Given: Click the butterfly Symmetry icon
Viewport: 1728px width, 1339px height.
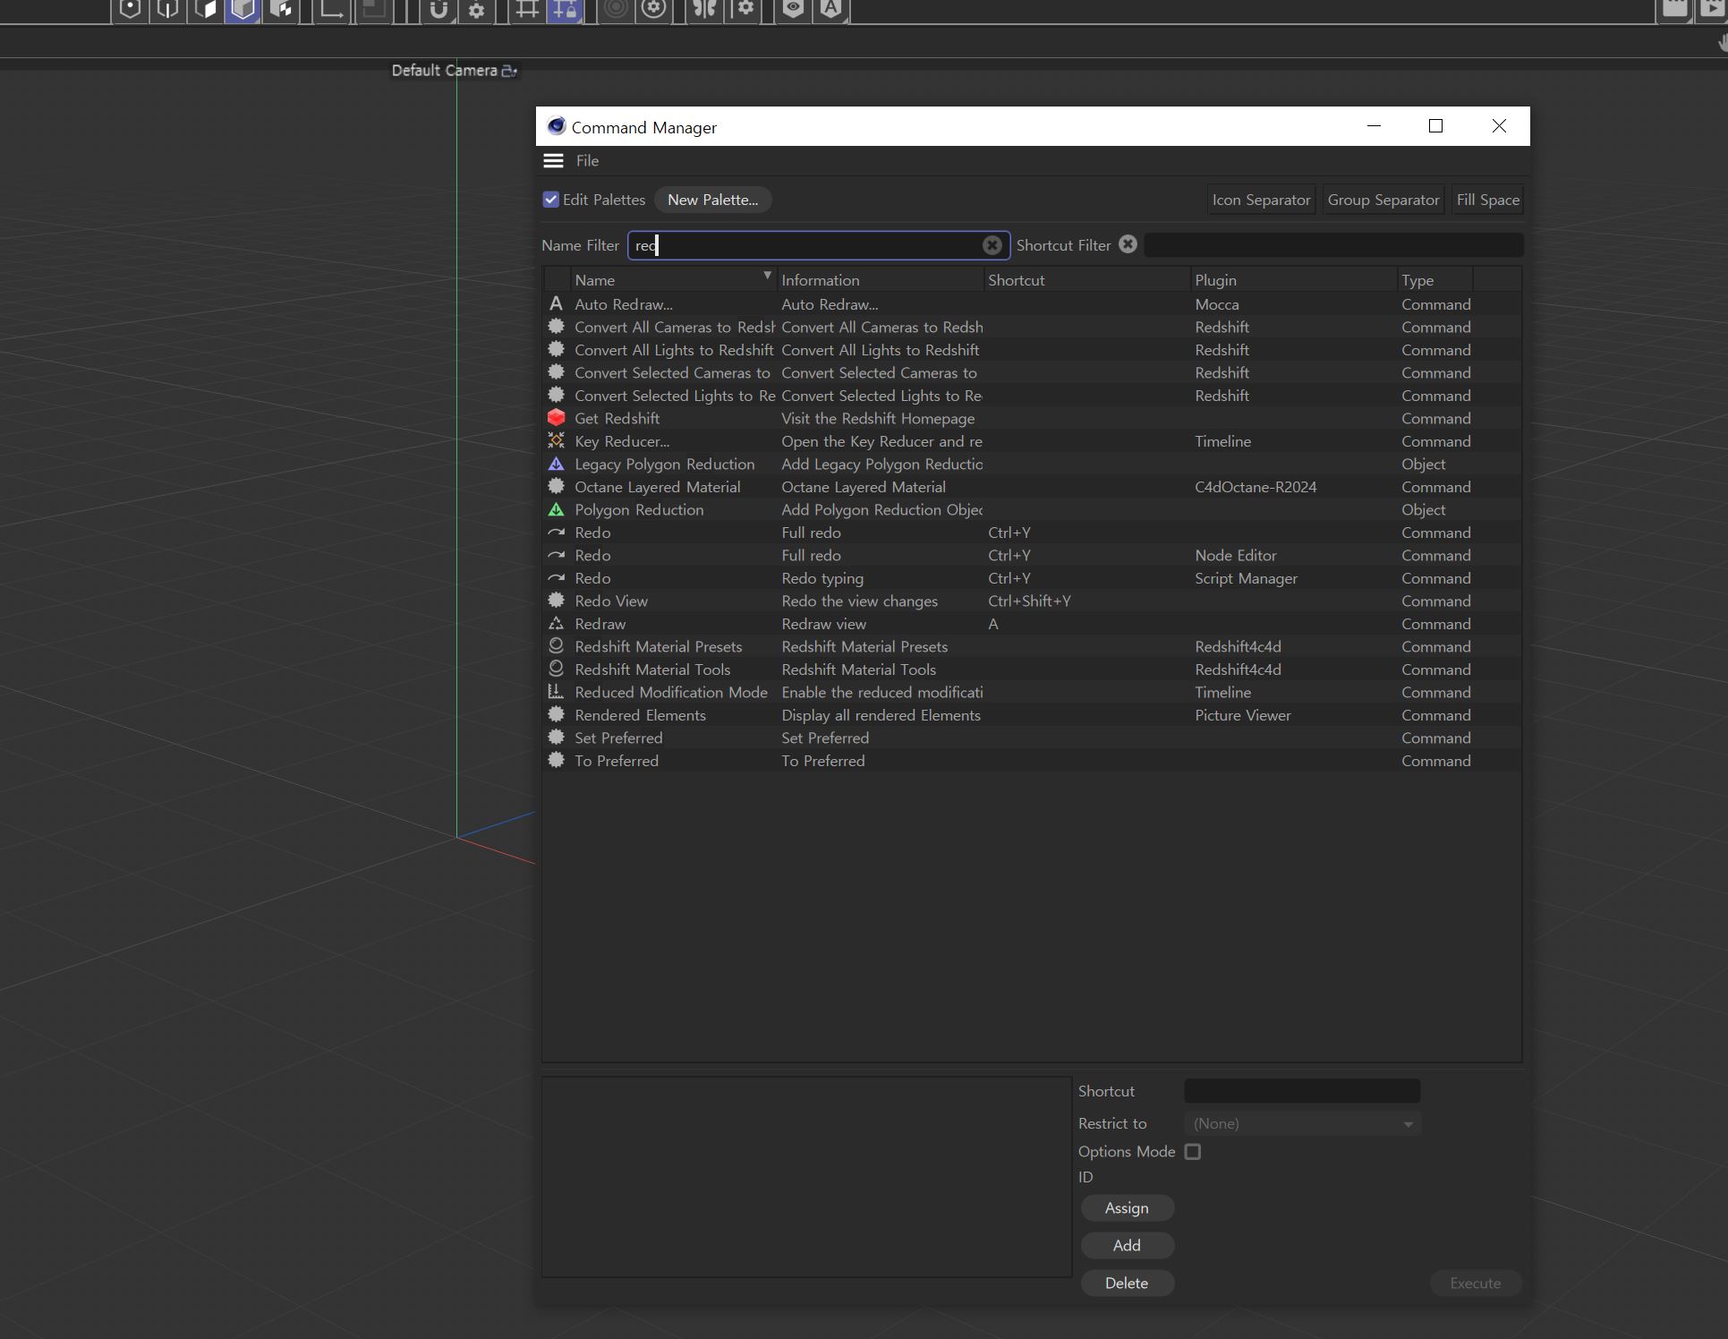Looking at the screenshot, I should pyautogui.click(x=705, y=10).
